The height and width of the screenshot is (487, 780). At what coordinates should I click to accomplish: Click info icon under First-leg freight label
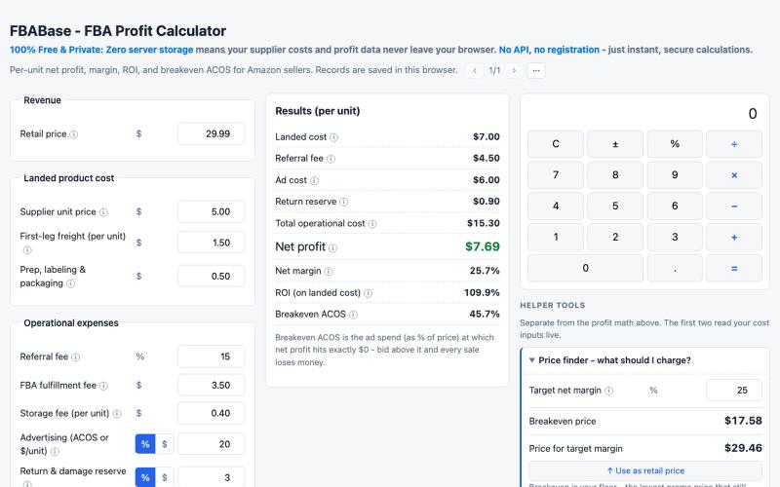pyautogui.click(x=27, y=250)
